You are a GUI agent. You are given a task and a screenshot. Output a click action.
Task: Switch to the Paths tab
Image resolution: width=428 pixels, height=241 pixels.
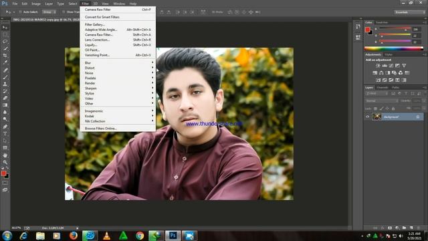(x=395, y=88)
